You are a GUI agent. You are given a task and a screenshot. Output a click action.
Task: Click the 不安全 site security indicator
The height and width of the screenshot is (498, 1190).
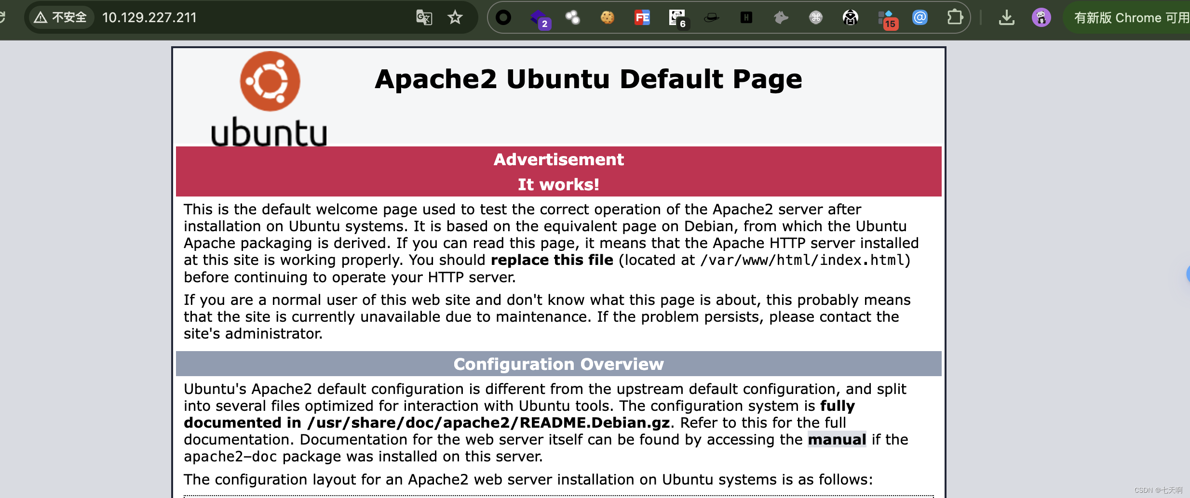(61, 18)
